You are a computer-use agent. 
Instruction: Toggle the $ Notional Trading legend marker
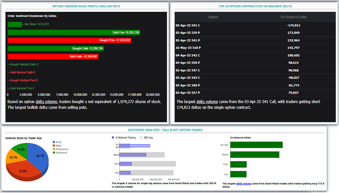[x=113, y=137]
